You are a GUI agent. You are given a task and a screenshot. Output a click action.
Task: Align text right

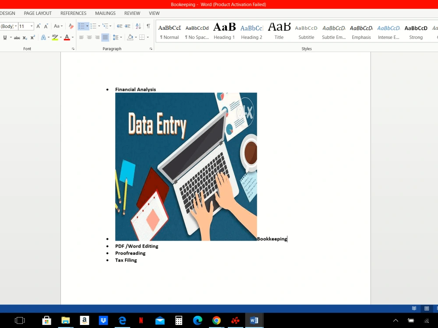tap(97, 37)
